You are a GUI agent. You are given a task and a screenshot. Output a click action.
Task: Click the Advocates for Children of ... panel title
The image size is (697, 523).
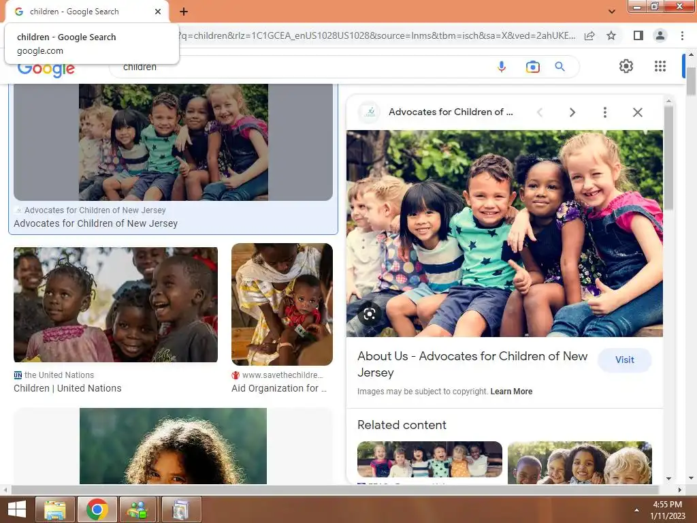(451, 112)
